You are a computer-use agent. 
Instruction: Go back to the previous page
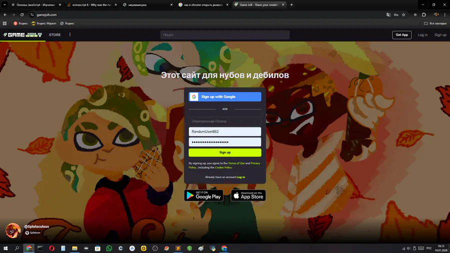(5, 14)
